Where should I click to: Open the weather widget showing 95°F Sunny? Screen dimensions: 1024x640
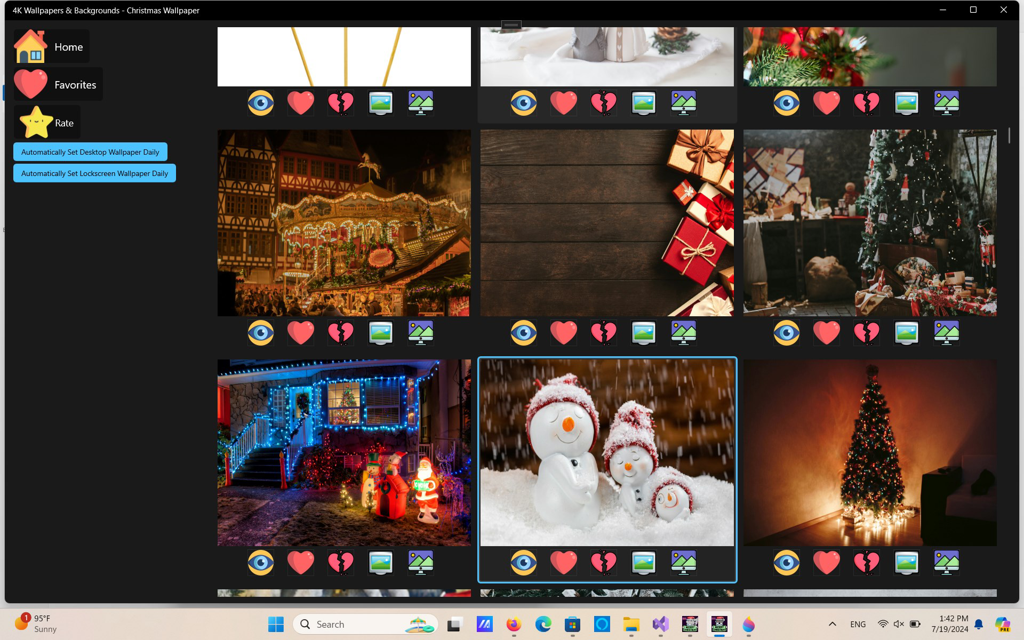click(x=36, y=624)
